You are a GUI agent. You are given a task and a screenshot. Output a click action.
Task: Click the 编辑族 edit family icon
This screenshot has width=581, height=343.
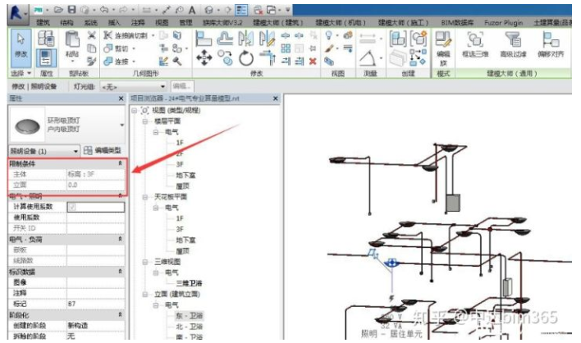click(x=443, y=48)
